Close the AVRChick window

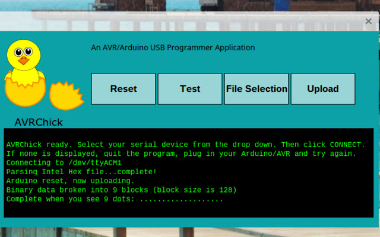click(x=368, y=21)
